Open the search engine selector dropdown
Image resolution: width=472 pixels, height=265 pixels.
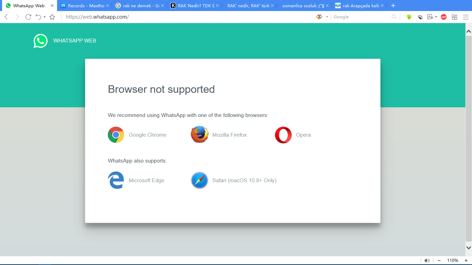pos(327,17)
